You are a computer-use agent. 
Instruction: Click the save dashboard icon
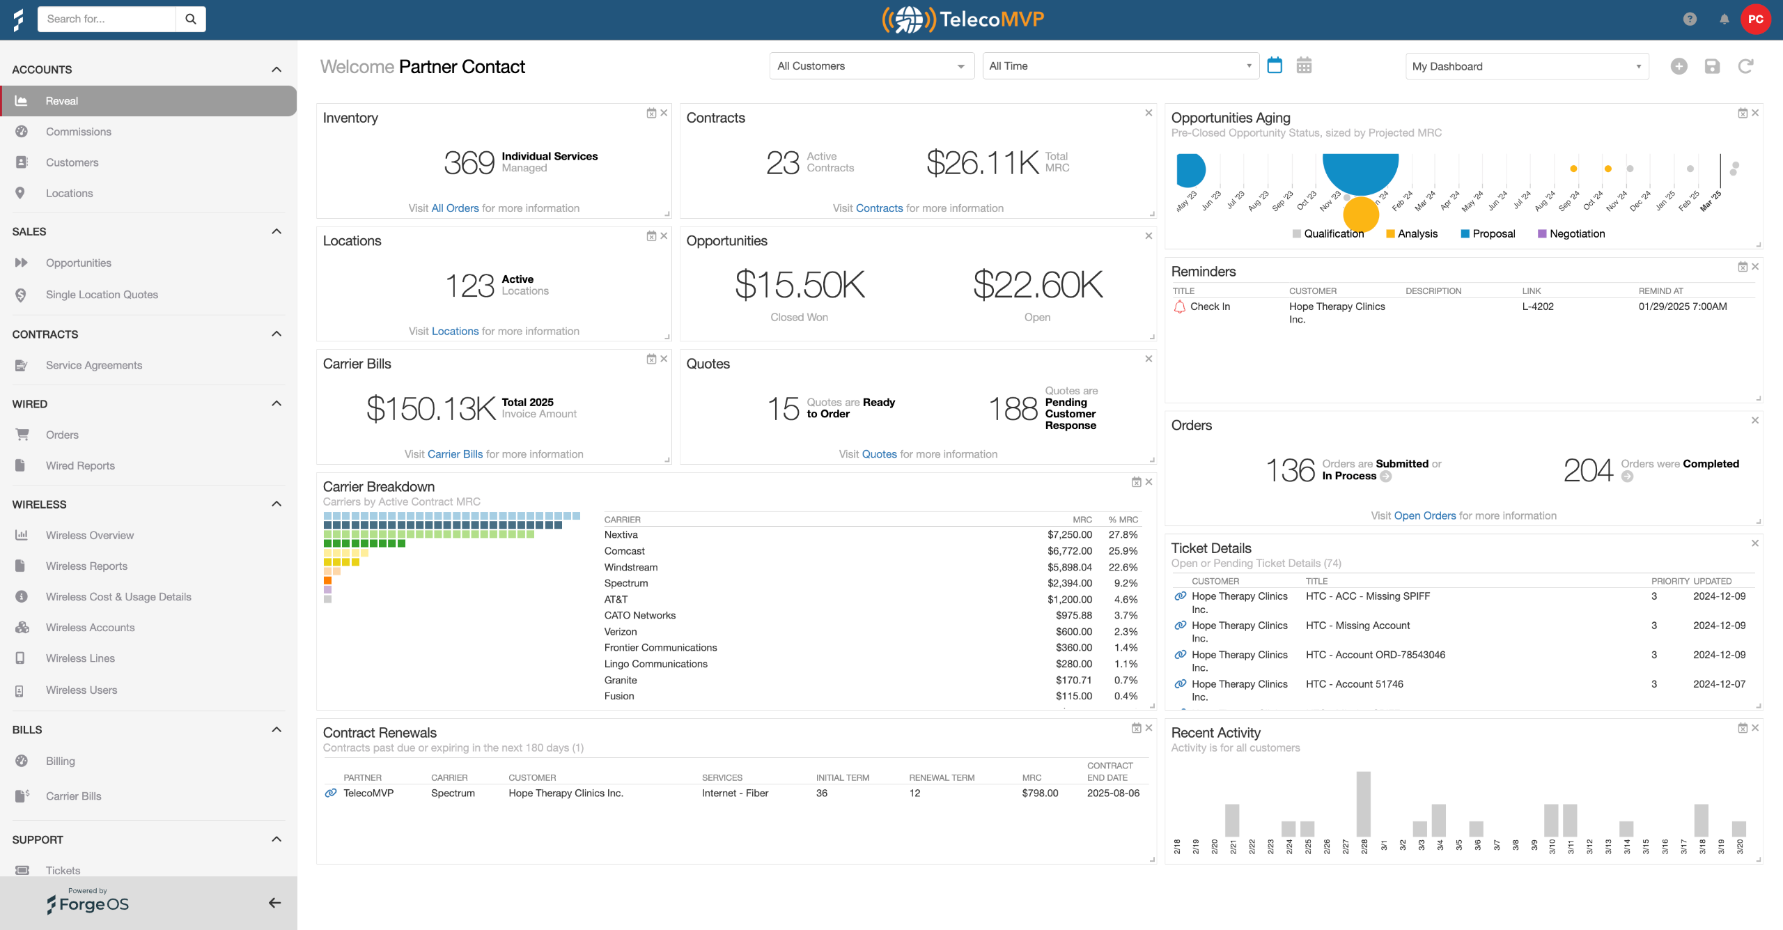1712,66
